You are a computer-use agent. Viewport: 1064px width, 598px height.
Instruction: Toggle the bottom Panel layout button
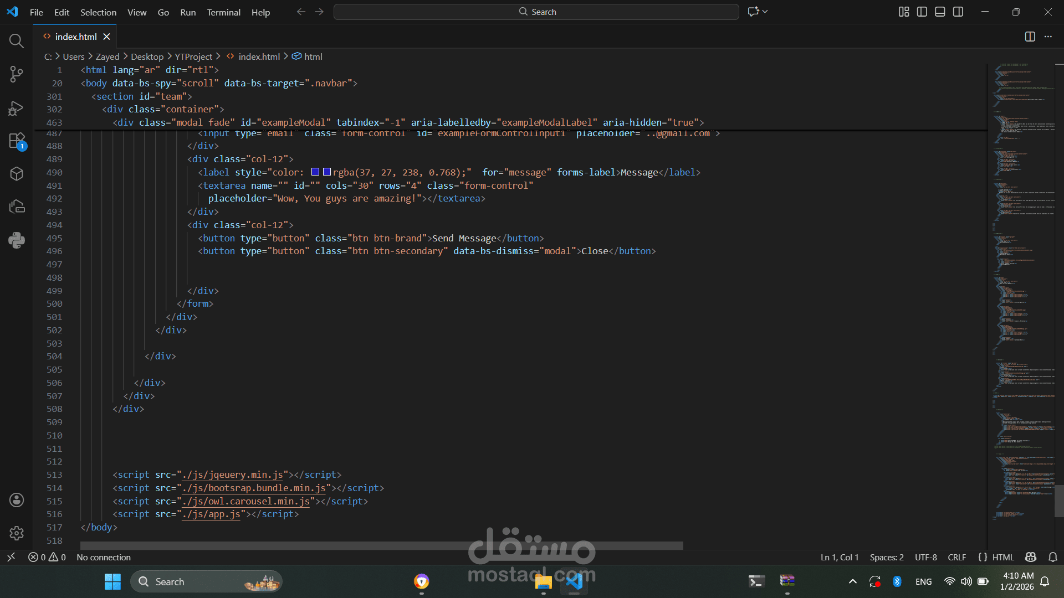[940, 12]
